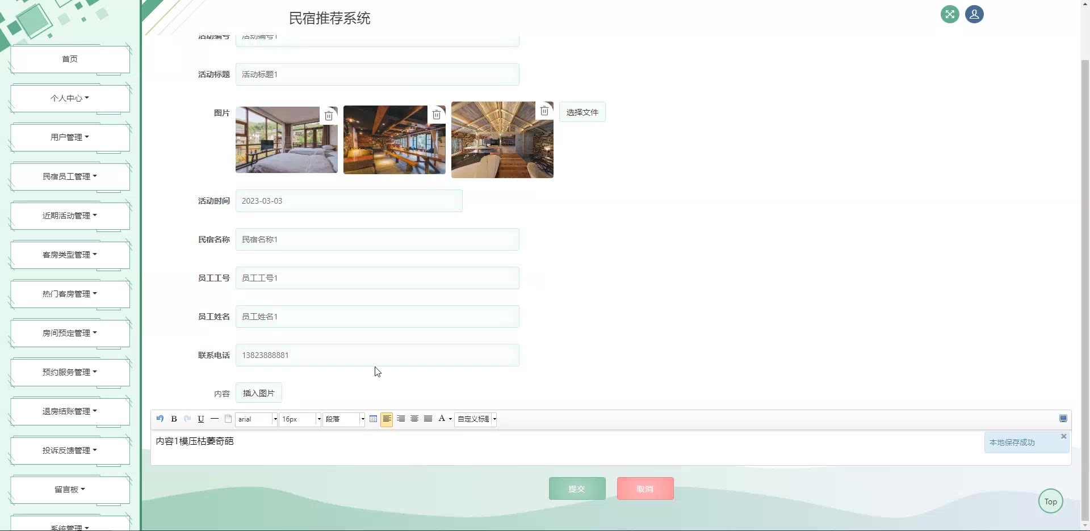Click the blank document template icon
The height and width of the screenshot is (531, 1090).
(x=228, y=419)
